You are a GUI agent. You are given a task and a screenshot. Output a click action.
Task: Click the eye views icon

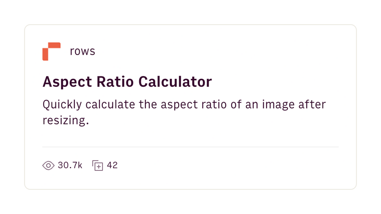48,165
